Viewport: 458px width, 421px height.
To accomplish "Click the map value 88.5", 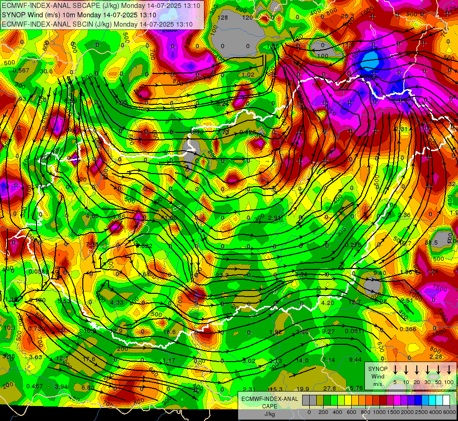I will [x=431, y=242].
